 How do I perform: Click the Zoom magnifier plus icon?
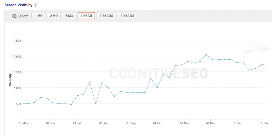point(14,16)
